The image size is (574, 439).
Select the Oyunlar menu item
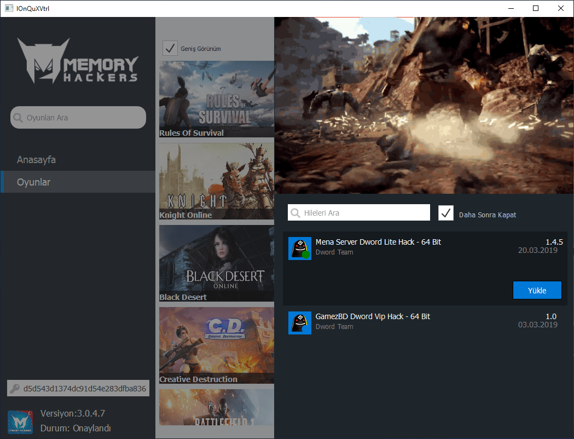tap(78, 182)
